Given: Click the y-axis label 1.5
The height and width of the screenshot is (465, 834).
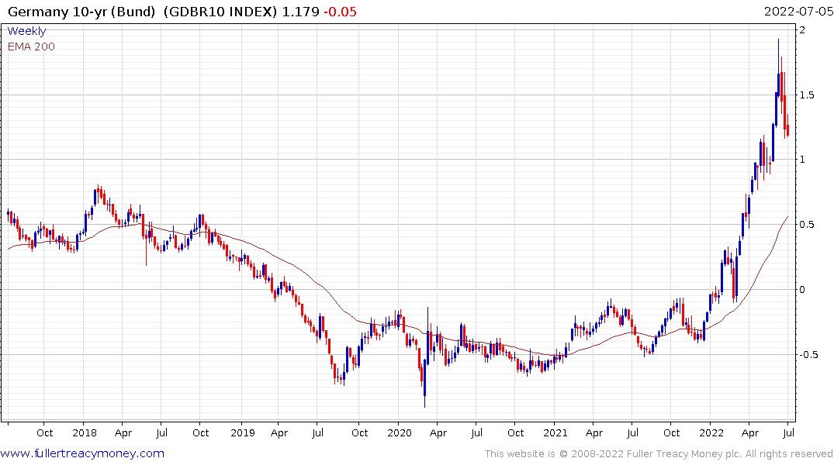Looking at the screenshot, I should [x=807, y=95].
